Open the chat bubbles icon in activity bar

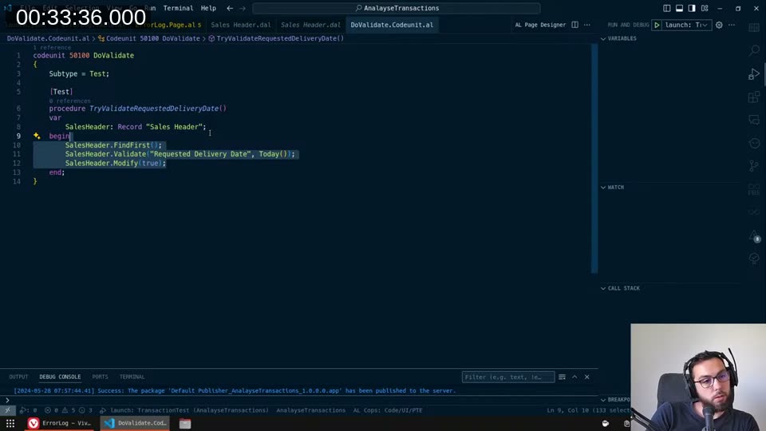[754, 120]
